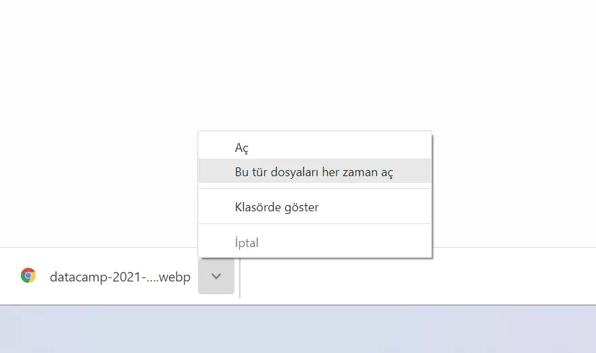The width and height of the screenshot is (596, 353).
Task: Click the datacamp download file name label
Action: (x=120, y=277)
